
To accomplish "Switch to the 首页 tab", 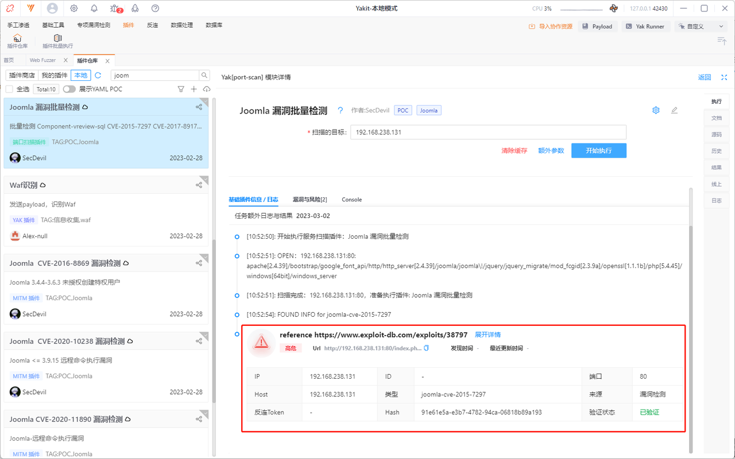I will [x=9, y=60].
